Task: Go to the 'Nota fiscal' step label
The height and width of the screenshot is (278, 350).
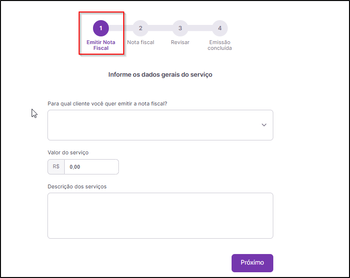Action: pyautogui.click(x=140, y=42)
